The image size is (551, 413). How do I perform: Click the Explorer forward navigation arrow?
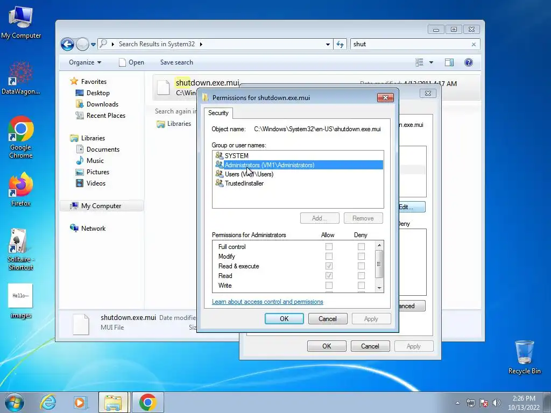(82, 44)
